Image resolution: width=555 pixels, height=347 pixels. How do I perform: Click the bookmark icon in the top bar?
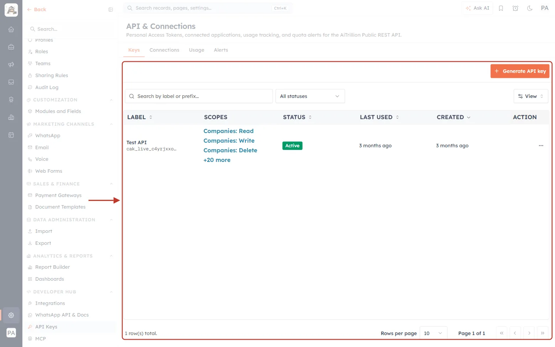pyautogui.click(x=501, y=8)
